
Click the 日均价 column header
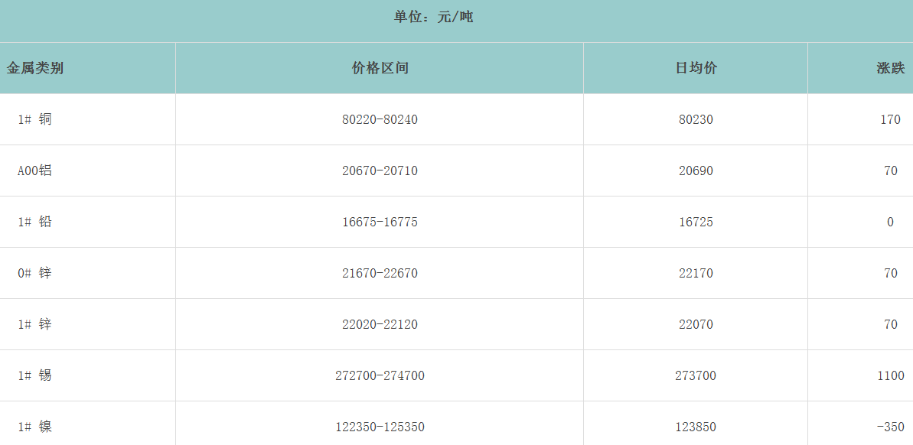coord(696,68)
